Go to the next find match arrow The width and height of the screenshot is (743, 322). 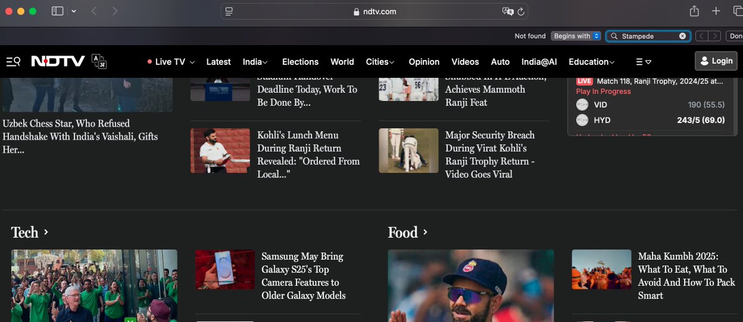(x=715, y=36)
